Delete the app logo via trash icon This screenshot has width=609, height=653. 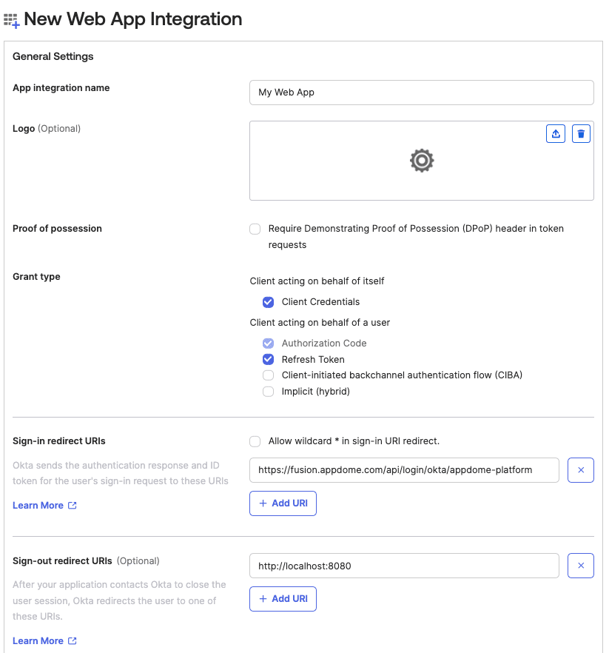point(582,133)
